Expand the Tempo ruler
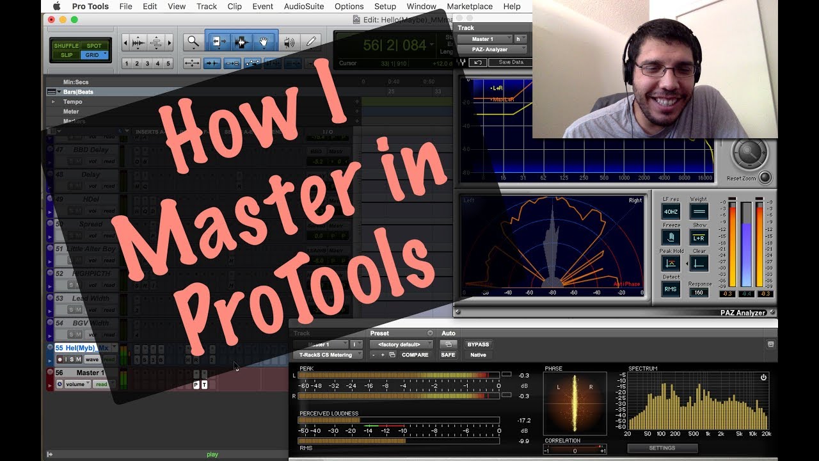This screenshot has height=461, width=819. click(54, 101)
